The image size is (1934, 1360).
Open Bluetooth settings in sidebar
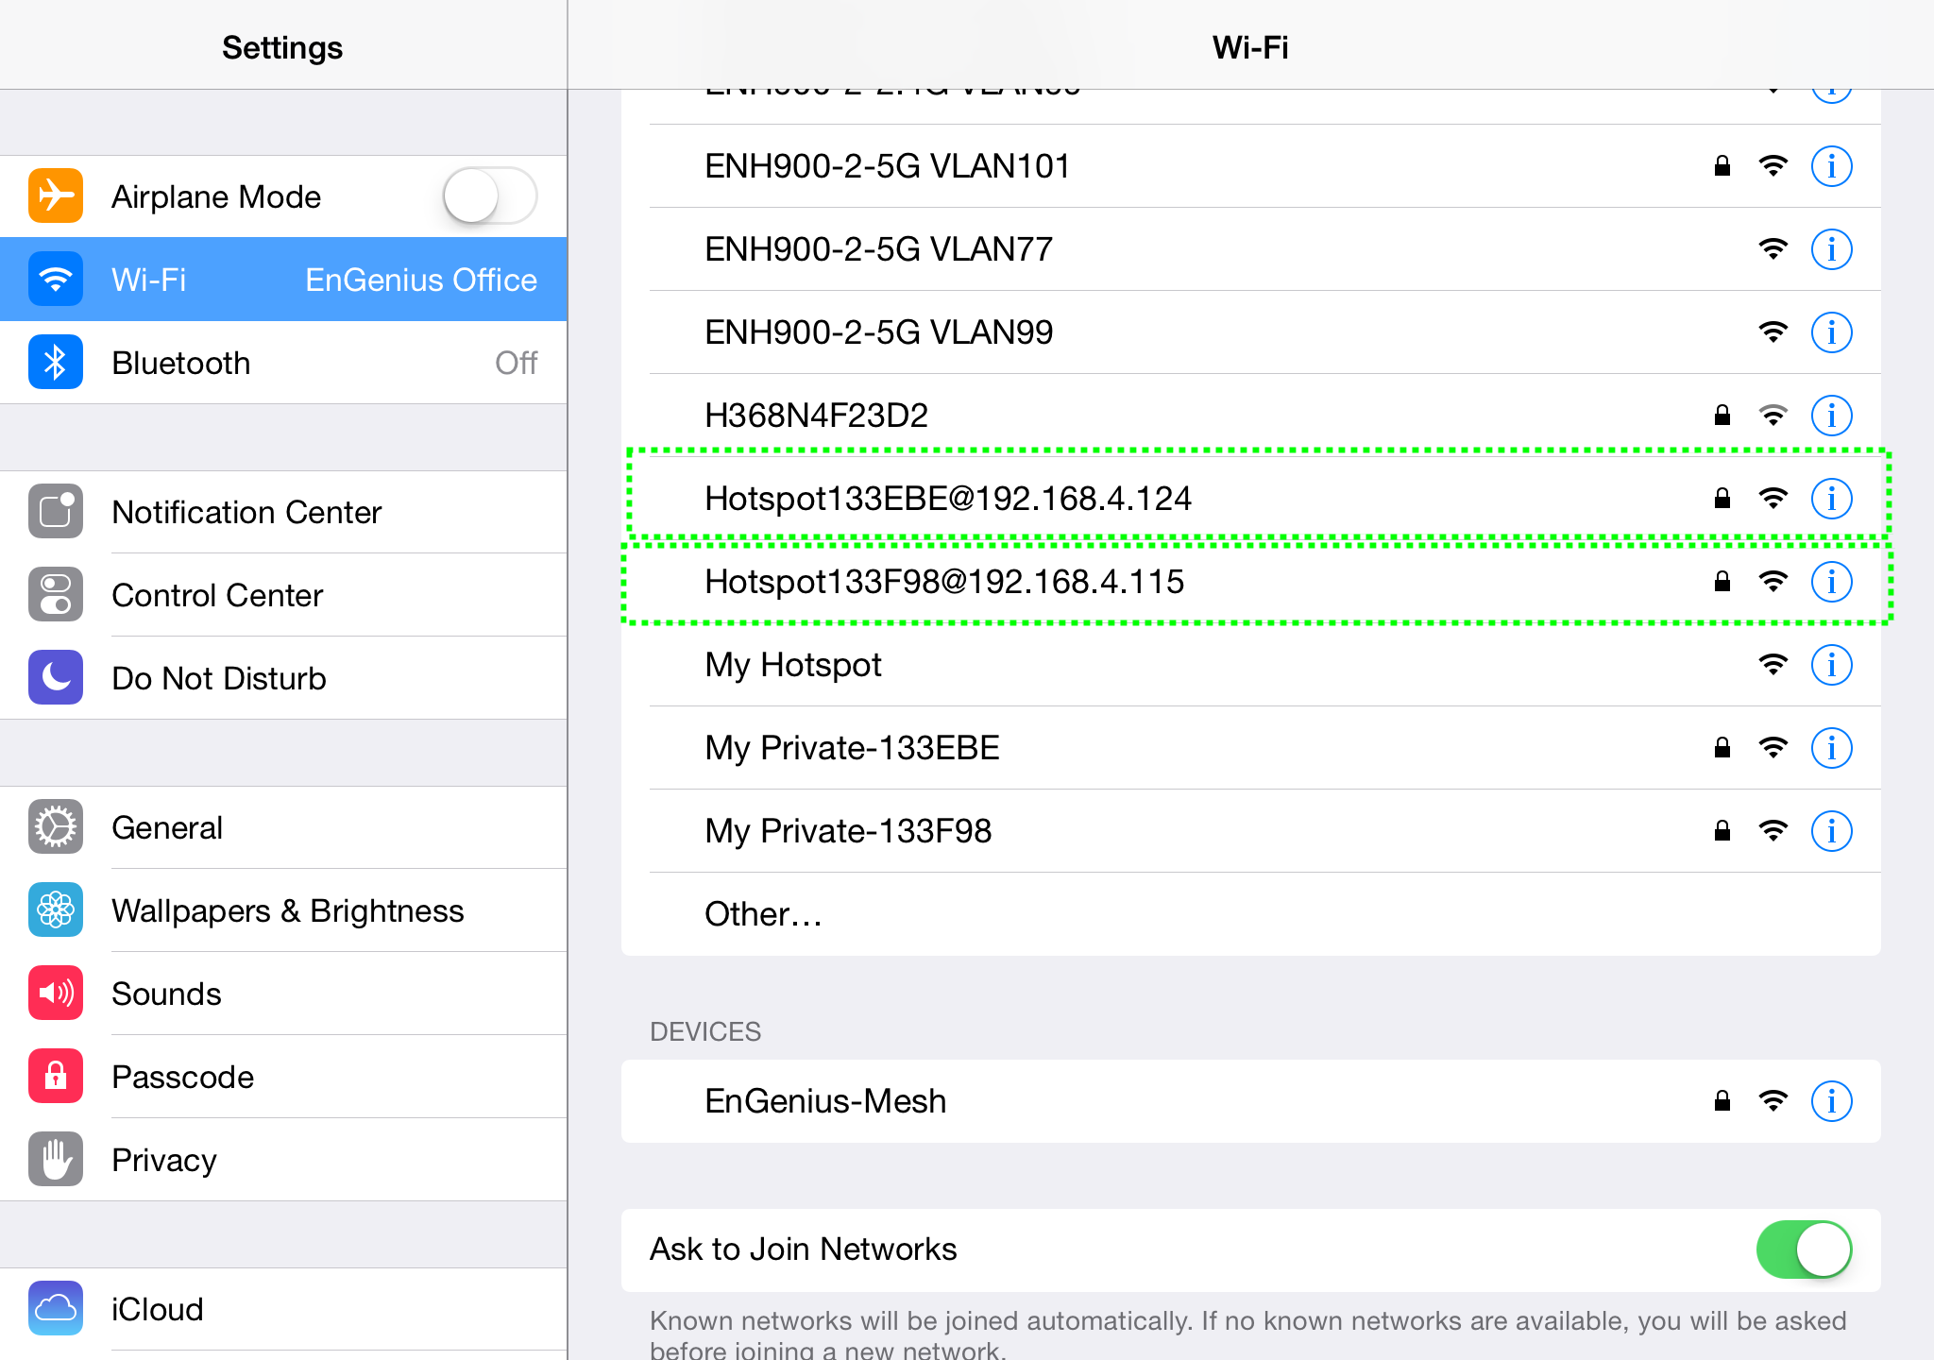tap(283, 363)
